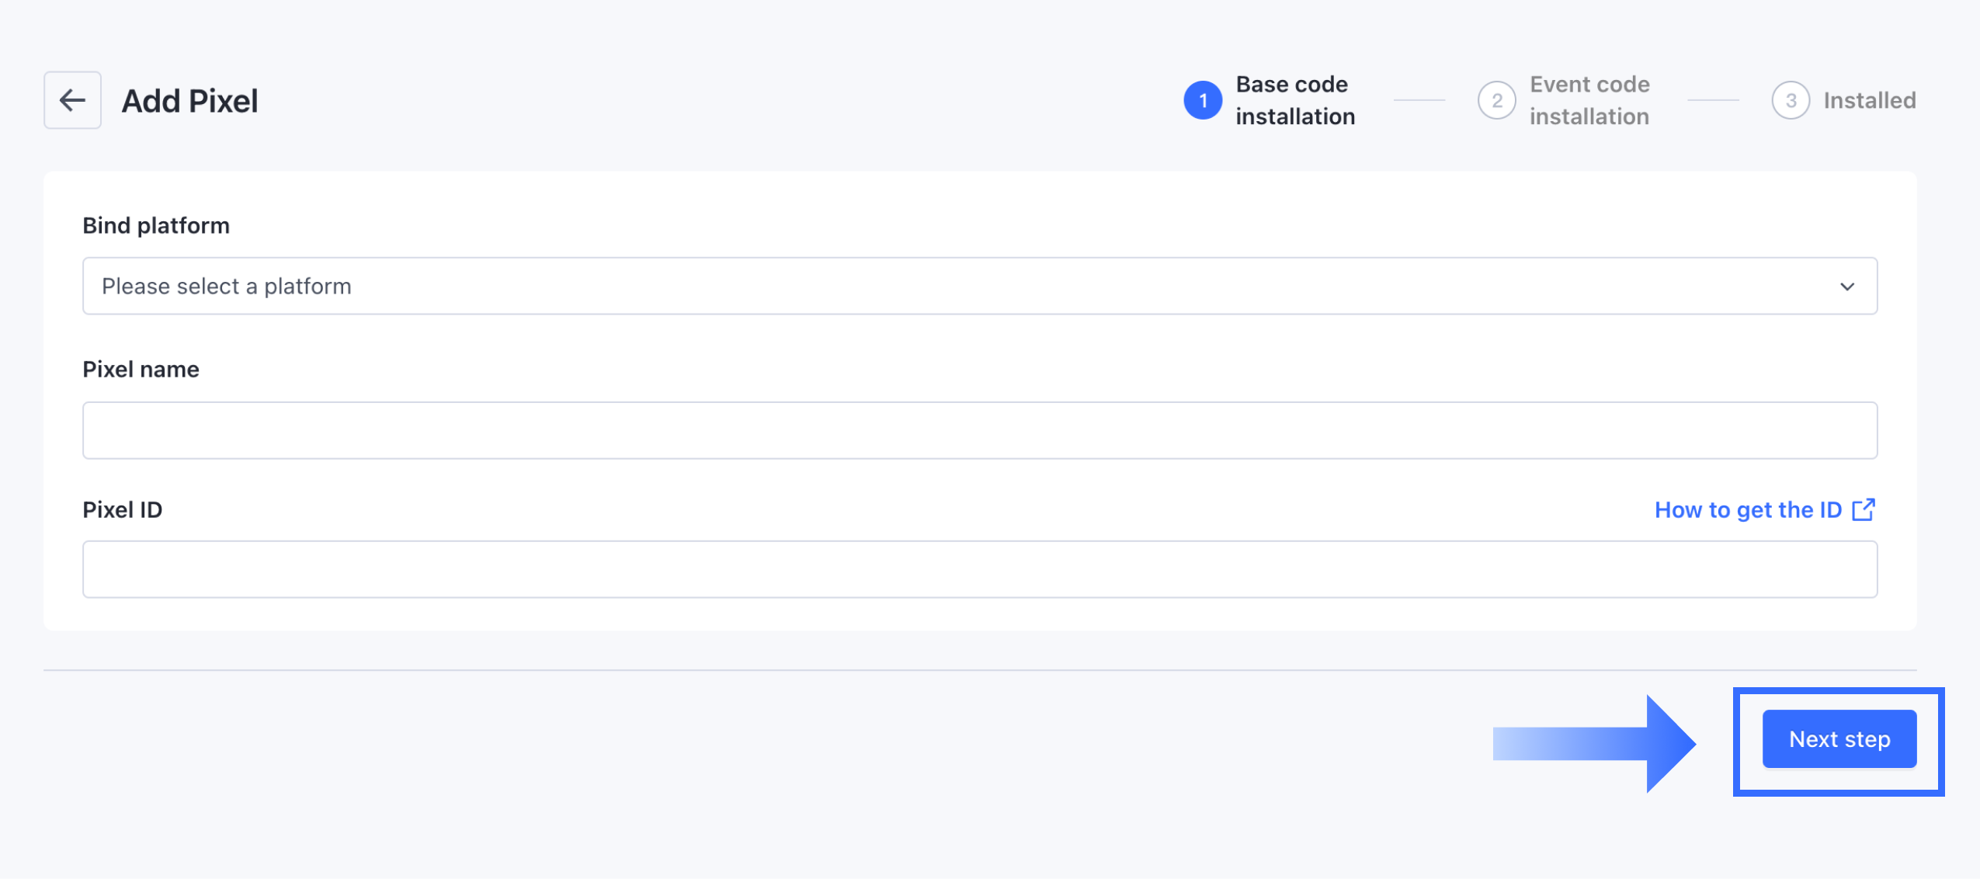Click the connector line after step 1
1980x879 pixels.
pyautogui.click(x=1419, y=100)
